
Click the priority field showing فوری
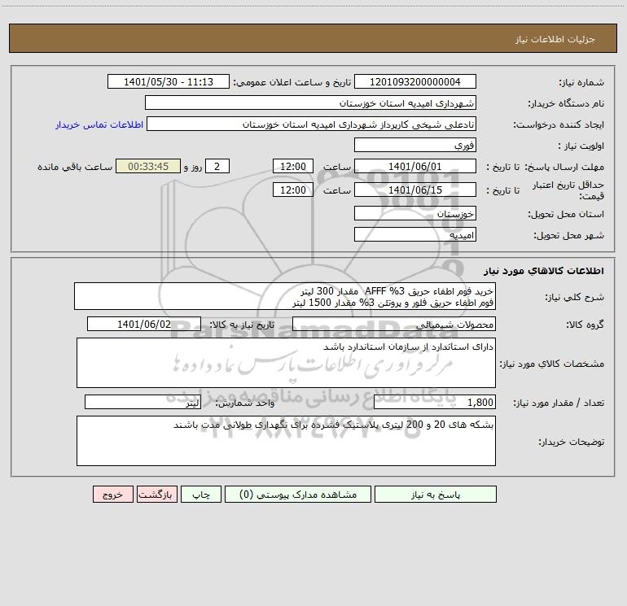(415, 145)
